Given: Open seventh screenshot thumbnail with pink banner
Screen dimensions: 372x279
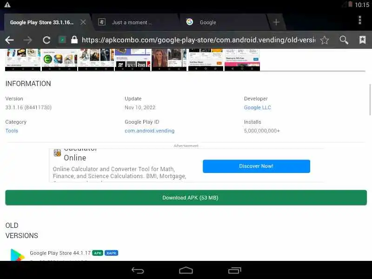Looking at the screenshot, I should [x=242, y=60].
